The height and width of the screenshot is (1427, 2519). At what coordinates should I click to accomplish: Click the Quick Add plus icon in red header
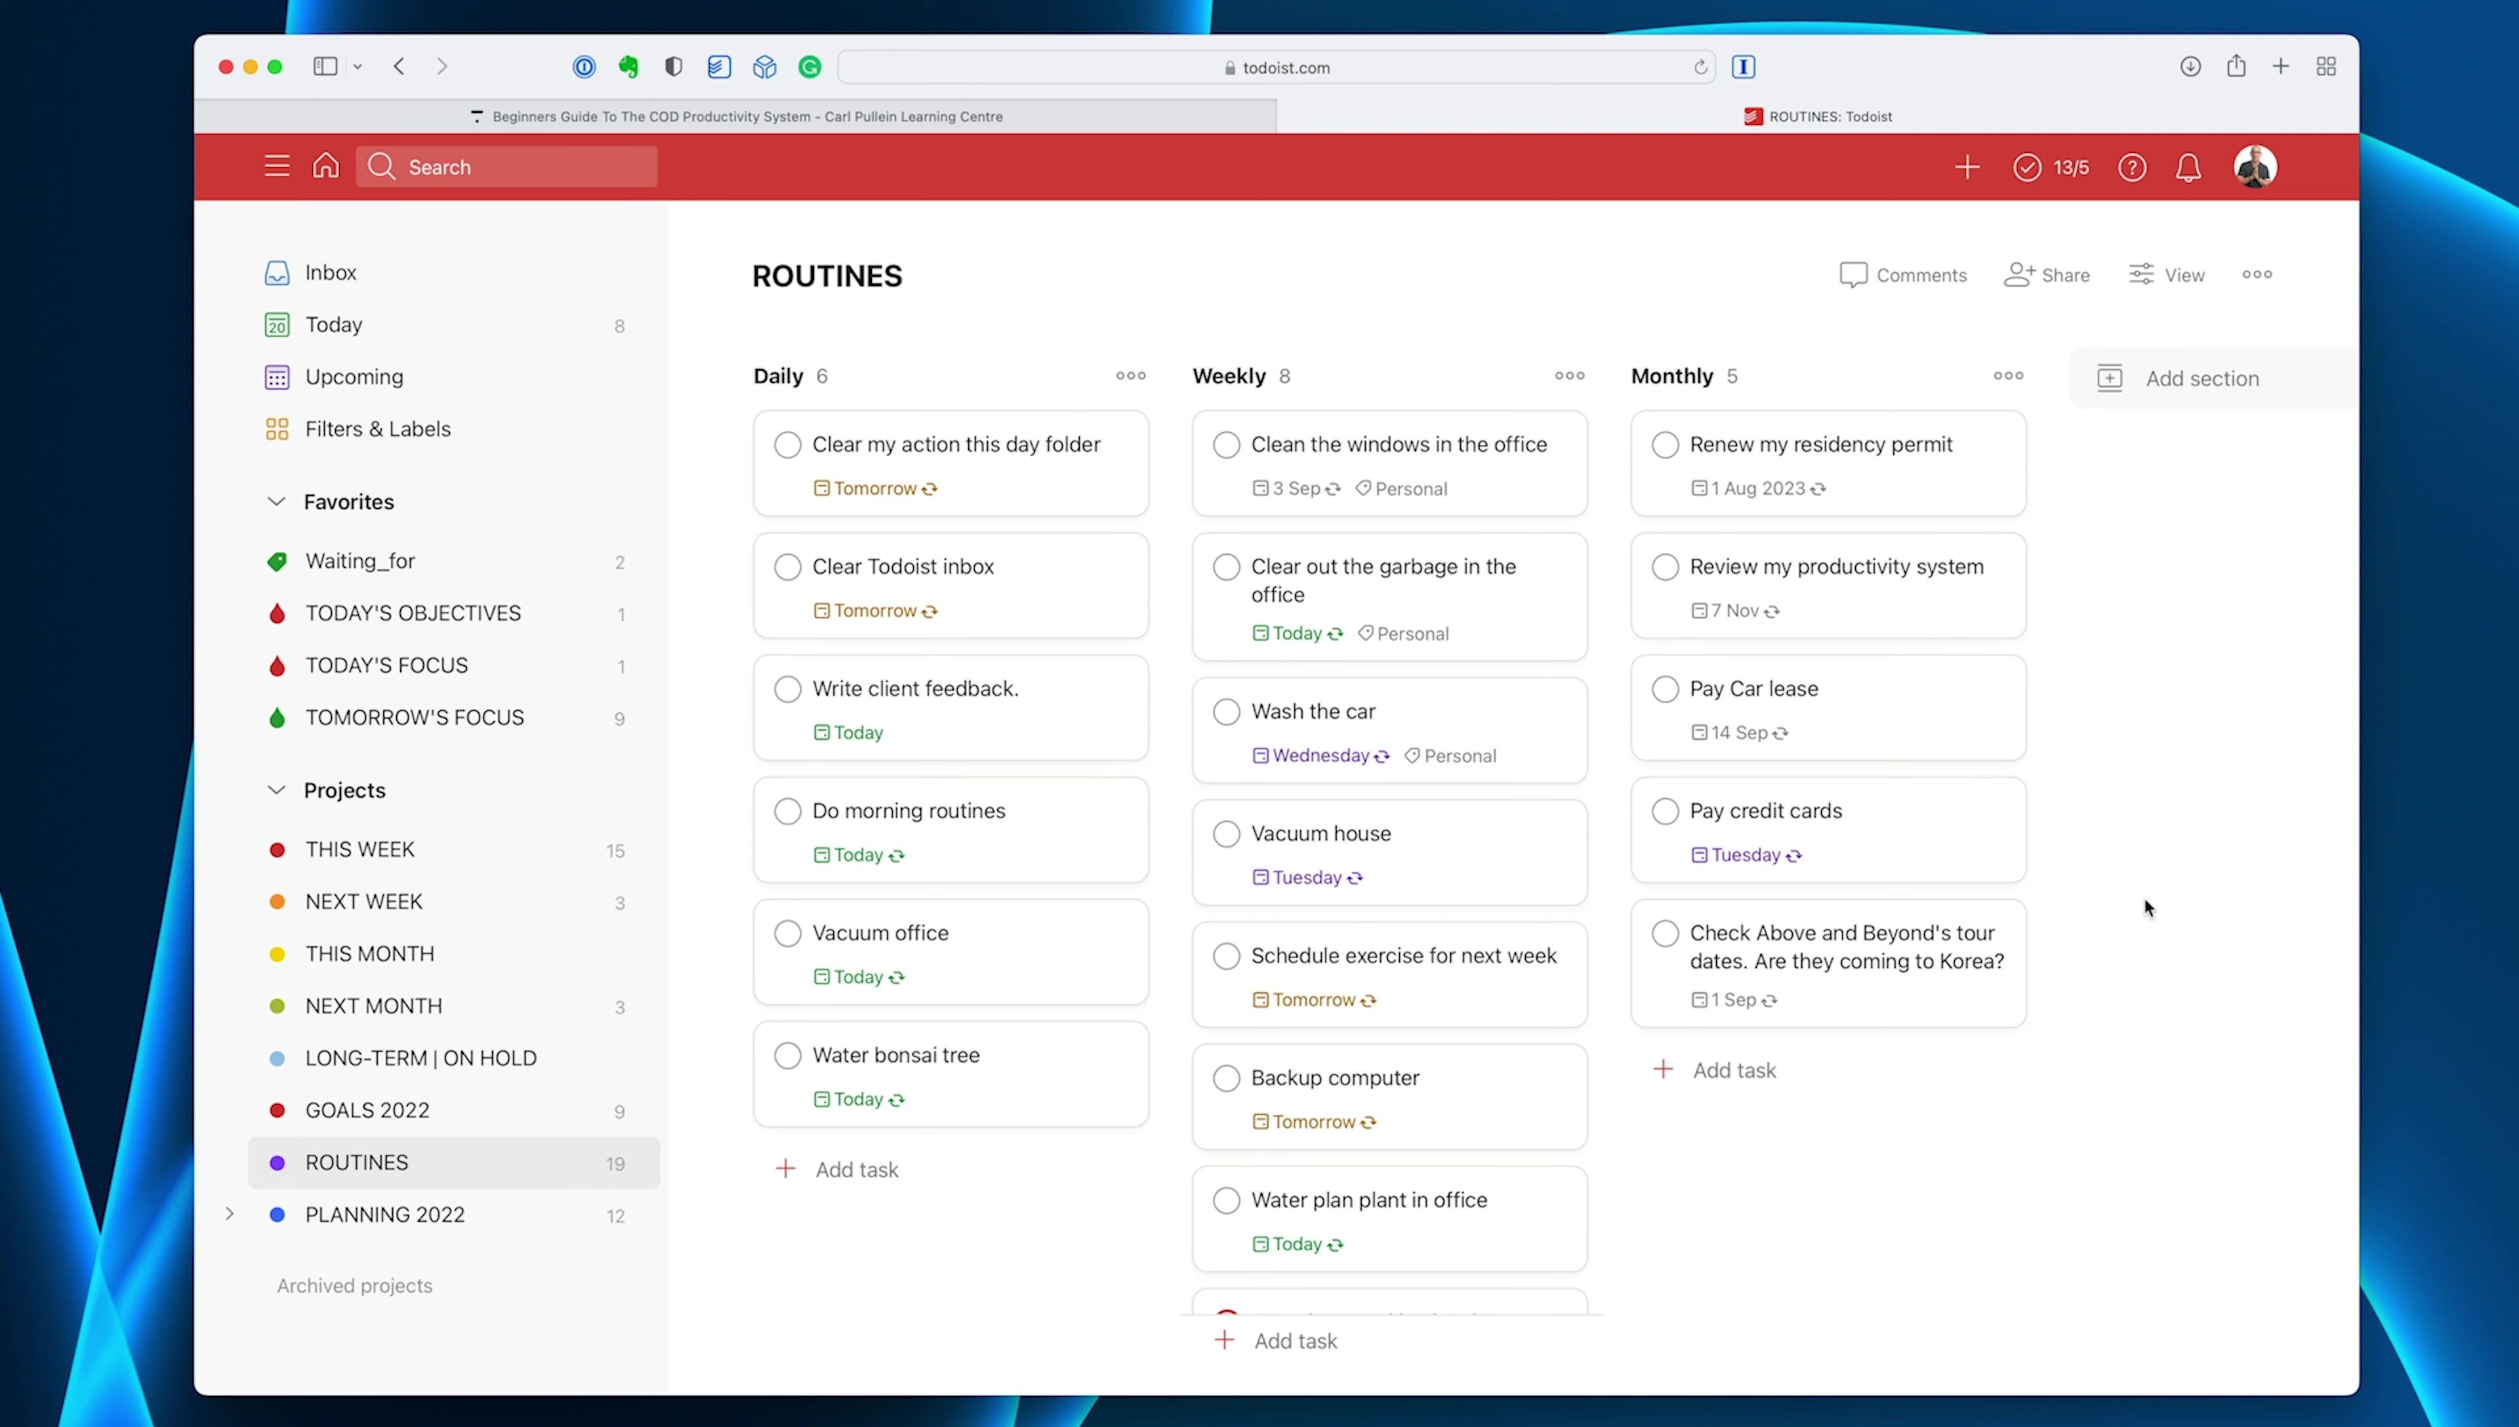[x=1966, y=168]
